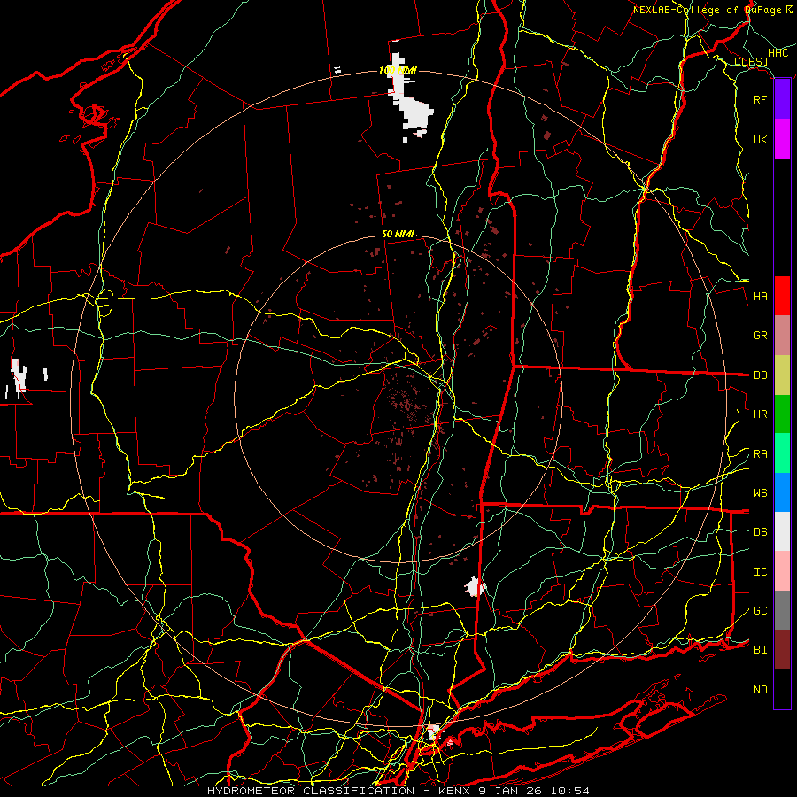797x797 pixels.
Task: Click the 50 NMI range ring label
Action: pyautogui.click(x=398, y=235)
